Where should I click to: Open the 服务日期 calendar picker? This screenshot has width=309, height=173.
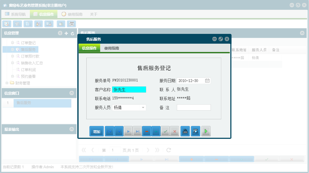[207, 80]
